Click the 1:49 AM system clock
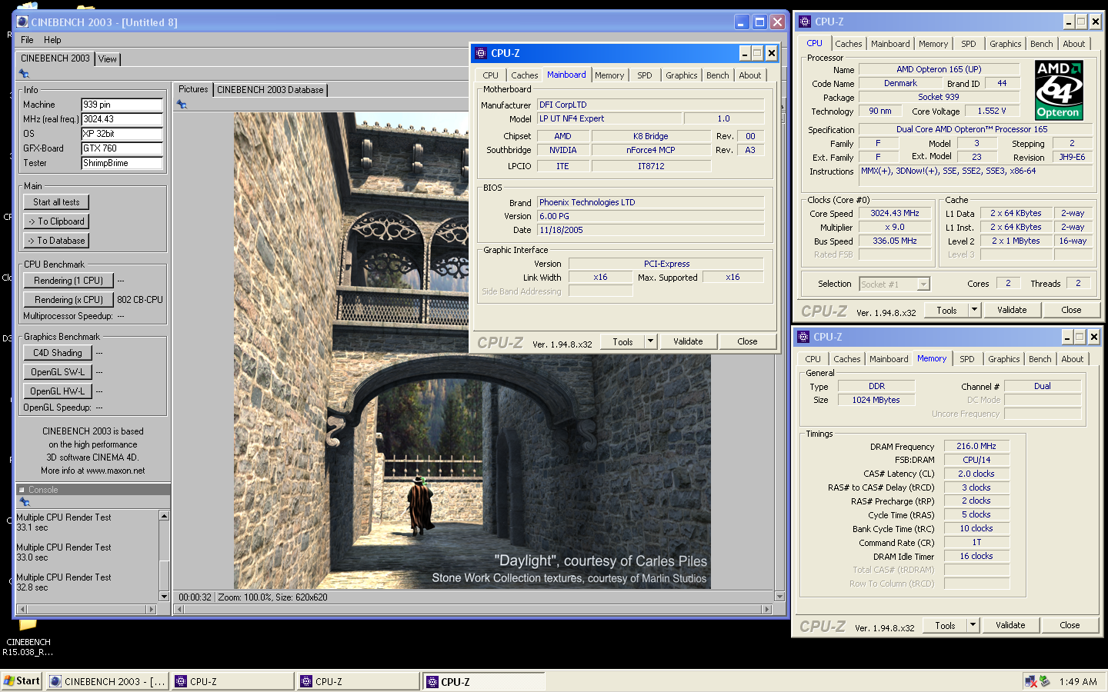This screenshot has height=692, width=1108. click(1078, 681)
